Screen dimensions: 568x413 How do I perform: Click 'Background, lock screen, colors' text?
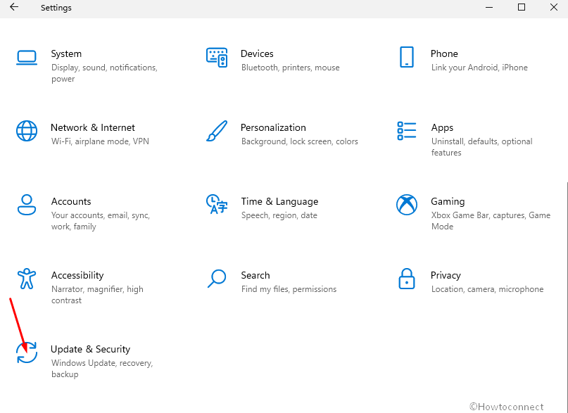click(x=300, y=141)
